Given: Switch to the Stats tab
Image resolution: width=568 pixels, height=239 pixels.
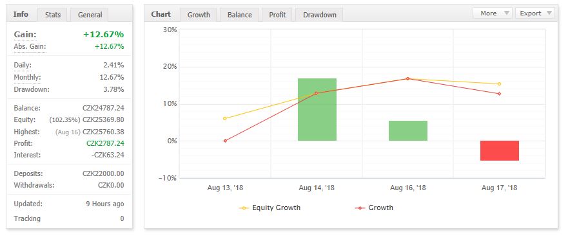Looking at the screenshot, I should [x=53, y=15].
